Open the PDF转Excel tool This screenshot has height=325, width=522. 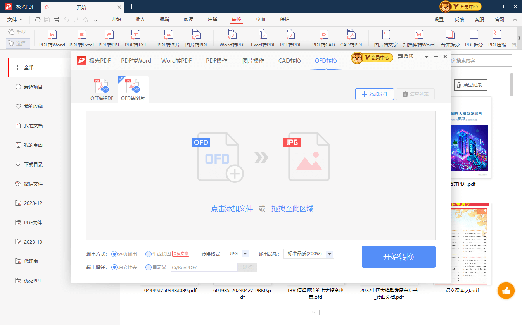(x=81, y=38)
